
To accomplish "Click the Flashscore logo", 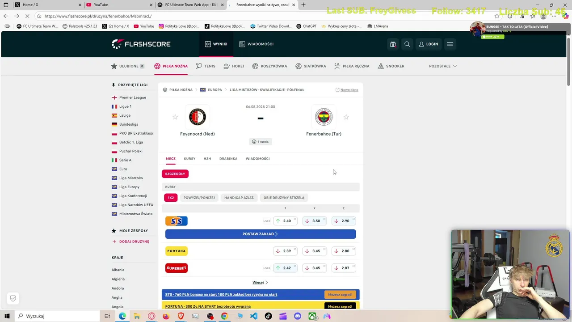I will (x=141, y=44).
